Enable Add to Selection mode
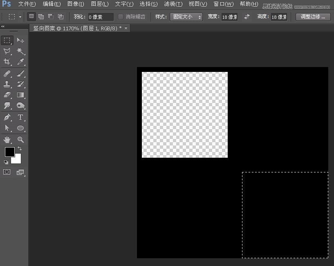334x266 pixels. pyautogui.click(x=41, y=17)
